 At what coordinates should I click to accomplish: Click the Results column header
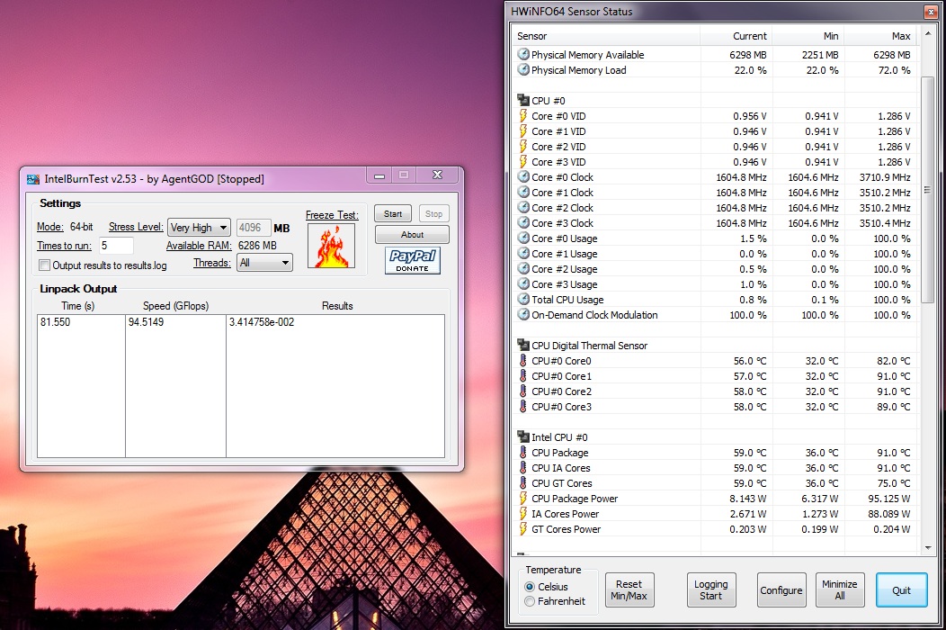click(x=336, y=306)
